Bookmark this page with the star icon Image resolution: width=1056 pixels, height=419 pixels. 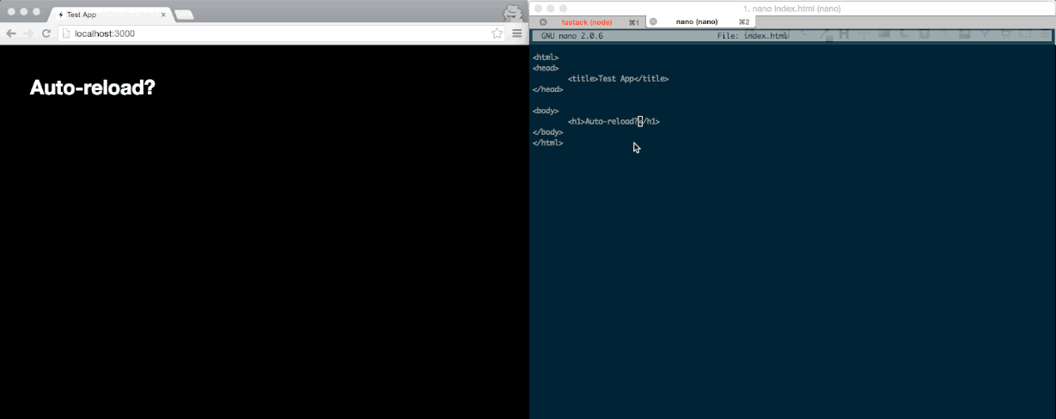pyautogui.click(x=497, y=33)
